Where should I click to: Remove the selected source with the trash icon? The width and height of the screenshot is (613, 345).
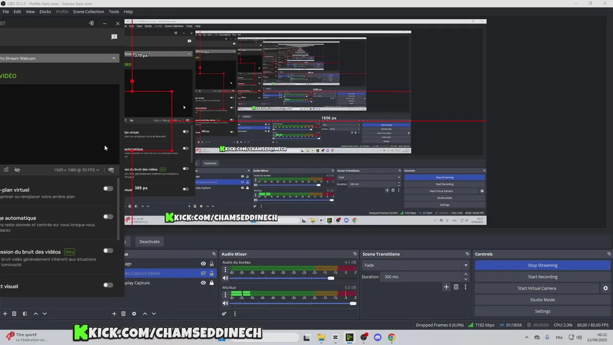point(123,314)
